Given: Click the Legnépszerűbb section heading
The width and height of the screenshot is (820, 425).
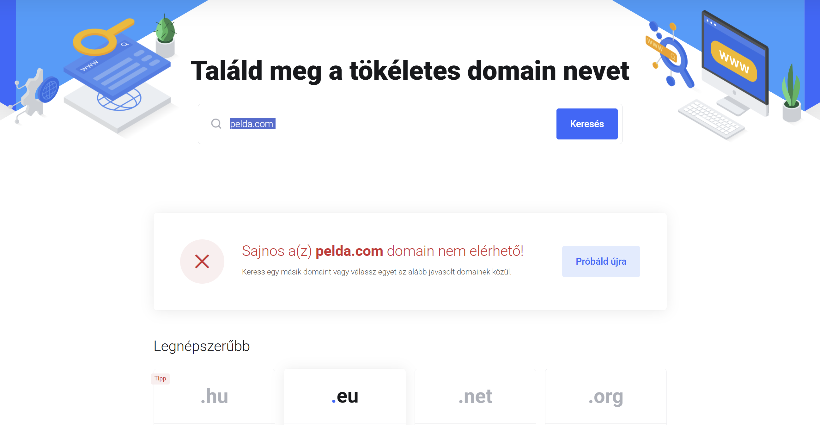Looking at the screenshot, I should click(x=202, y=346).
